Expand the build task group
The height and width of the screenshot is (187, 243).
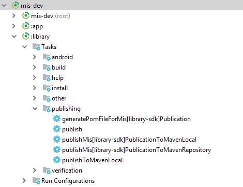pyautogui.click(x=35, y=67)
